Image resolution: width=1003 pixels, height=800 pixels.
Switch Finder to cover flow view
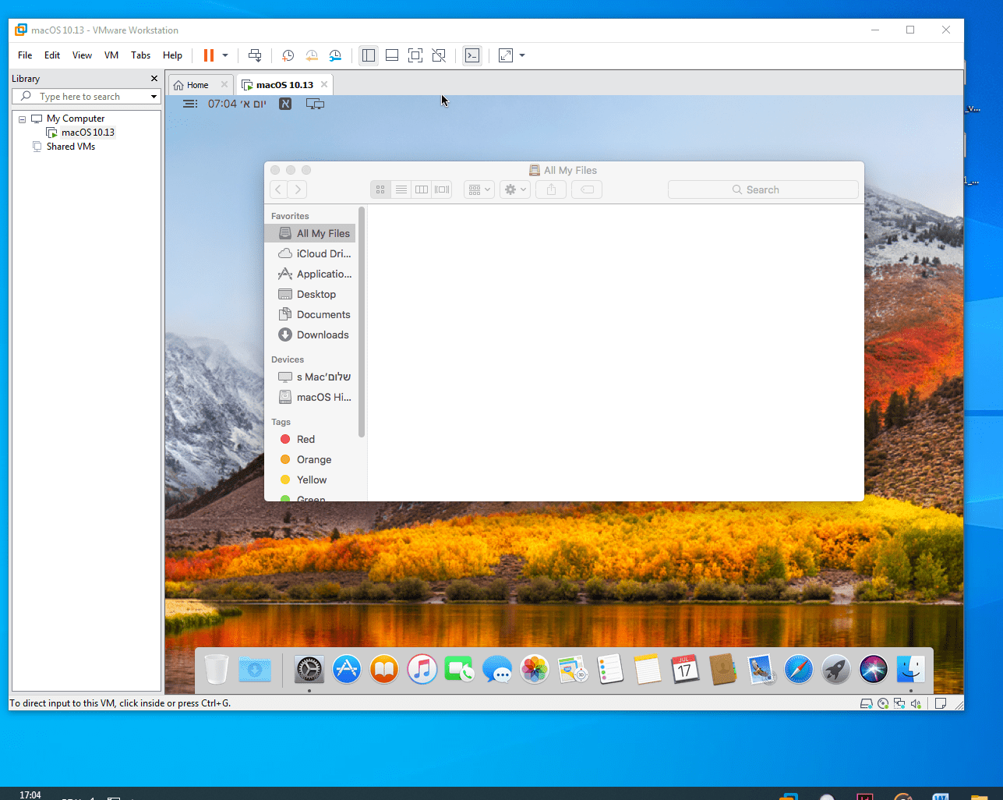click(442, 189)
